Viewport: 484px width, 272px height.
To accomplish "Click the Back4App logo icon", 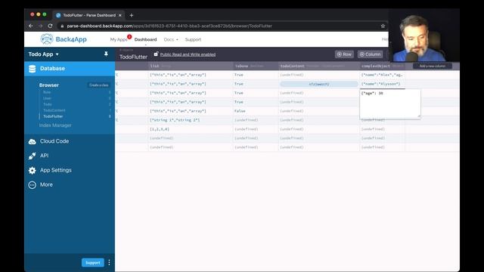I will [47, 39].
